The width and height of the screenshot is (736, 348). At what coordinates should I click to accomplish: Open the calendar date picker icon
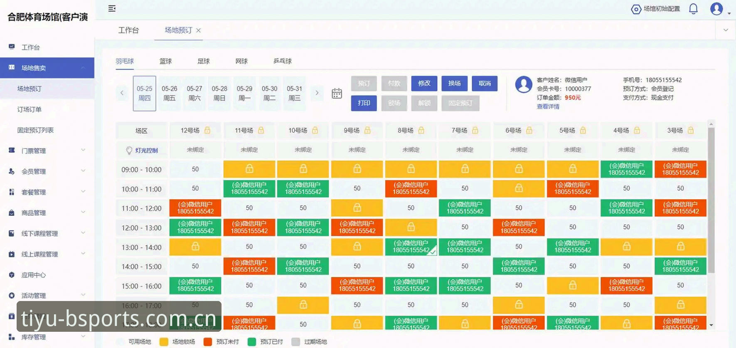pyautogui.click(x=337, y=94)
